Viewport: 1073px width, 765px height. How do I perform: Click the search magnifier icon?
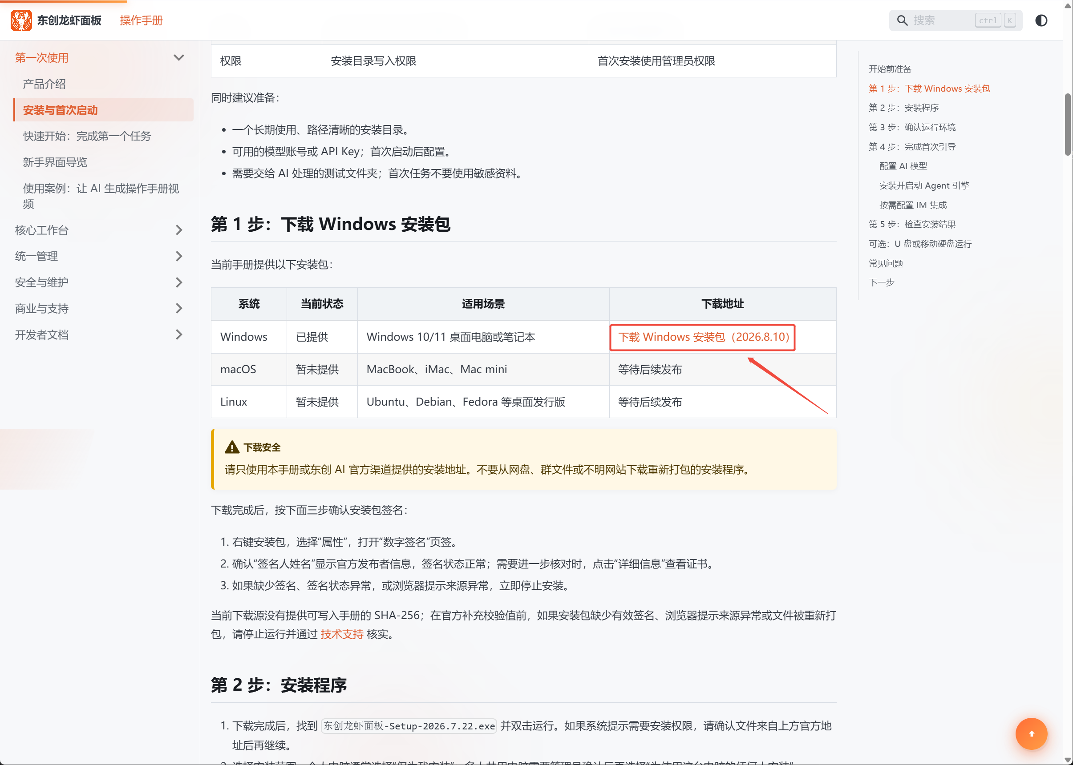pos(902,20)
